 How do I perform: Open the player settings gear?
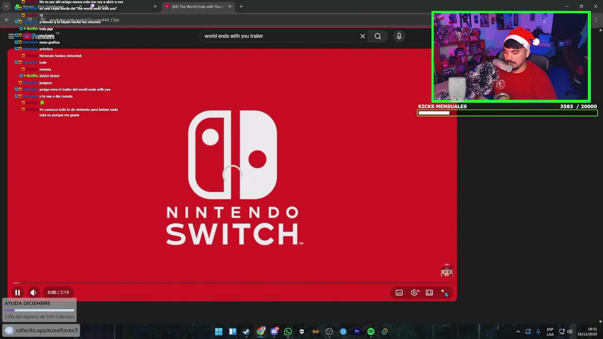point(414,292)
